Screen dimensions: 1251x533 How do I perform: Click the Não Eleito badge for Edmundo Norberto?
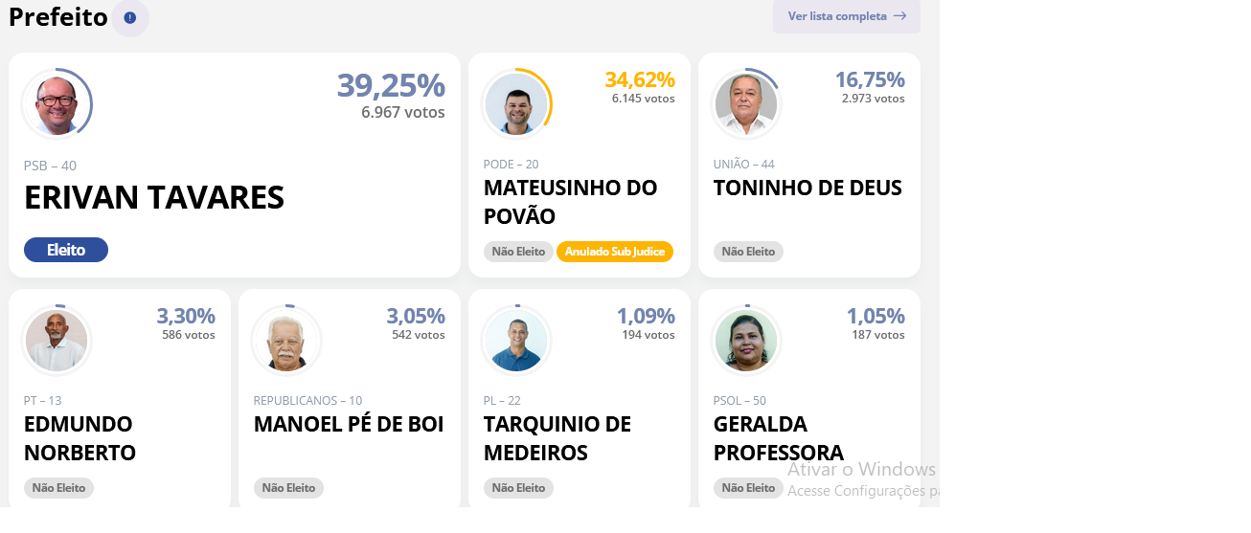coord(58,488)
